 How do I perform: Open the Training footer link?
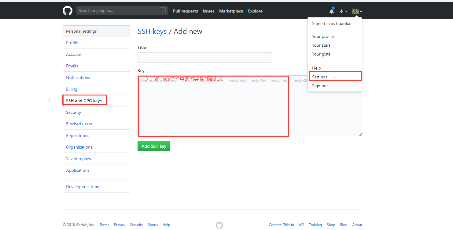coord(315,225)
